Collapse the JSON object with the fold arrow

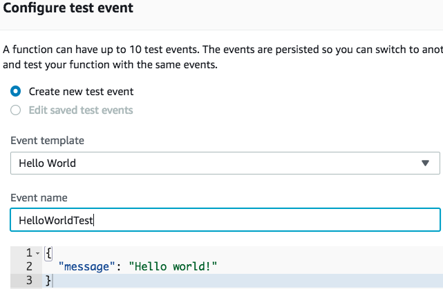point(37,254)
